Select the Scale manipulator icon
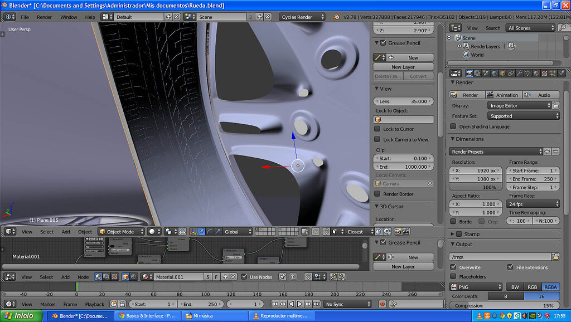Image resolution: width=571 pixels, height=322 pixels. 218,231
